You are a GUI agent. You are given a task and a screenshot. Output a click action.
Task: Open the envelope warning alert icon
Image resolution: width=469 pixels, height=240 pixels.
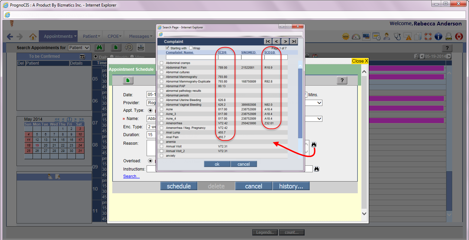point(408,36)
